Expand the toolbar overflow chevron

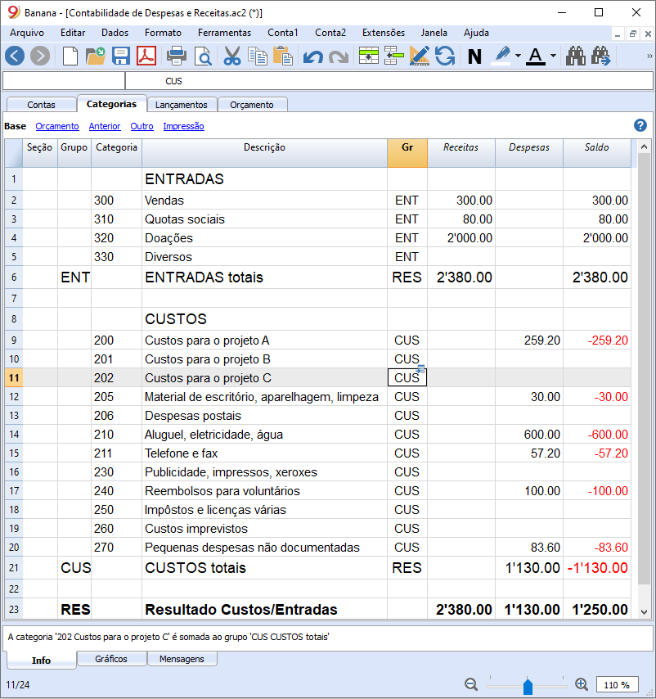point(649,56)
